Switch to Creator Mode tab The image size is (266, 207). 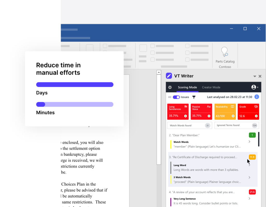pyautogui.click(x=211, y=87)
